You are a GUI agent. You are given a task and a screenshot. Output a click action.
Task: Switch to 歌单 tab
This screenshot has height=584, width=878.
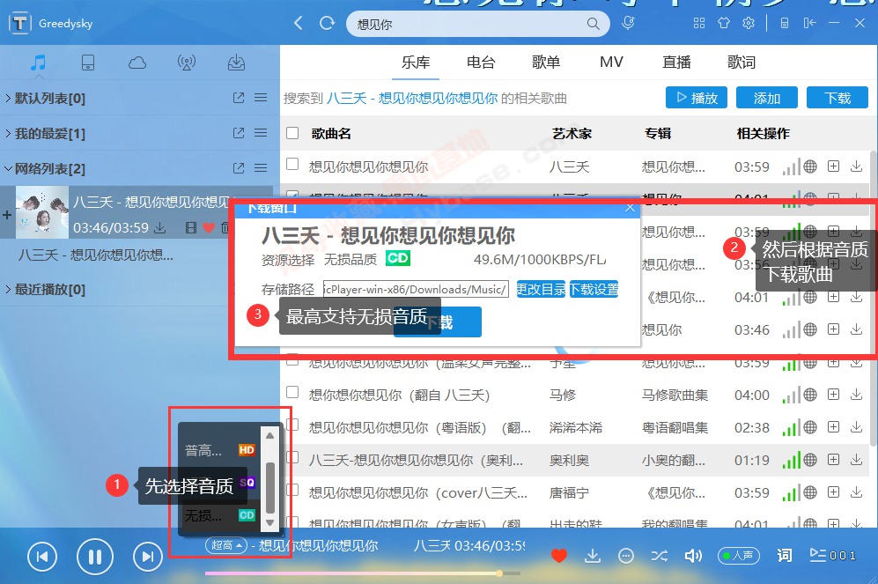(546, 63)
